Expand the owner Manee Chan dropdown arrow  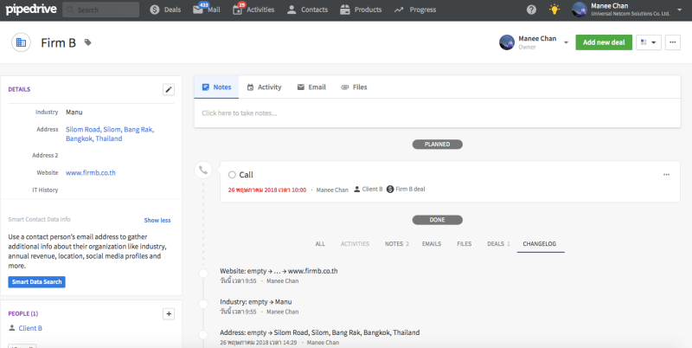tap(566, 42)
